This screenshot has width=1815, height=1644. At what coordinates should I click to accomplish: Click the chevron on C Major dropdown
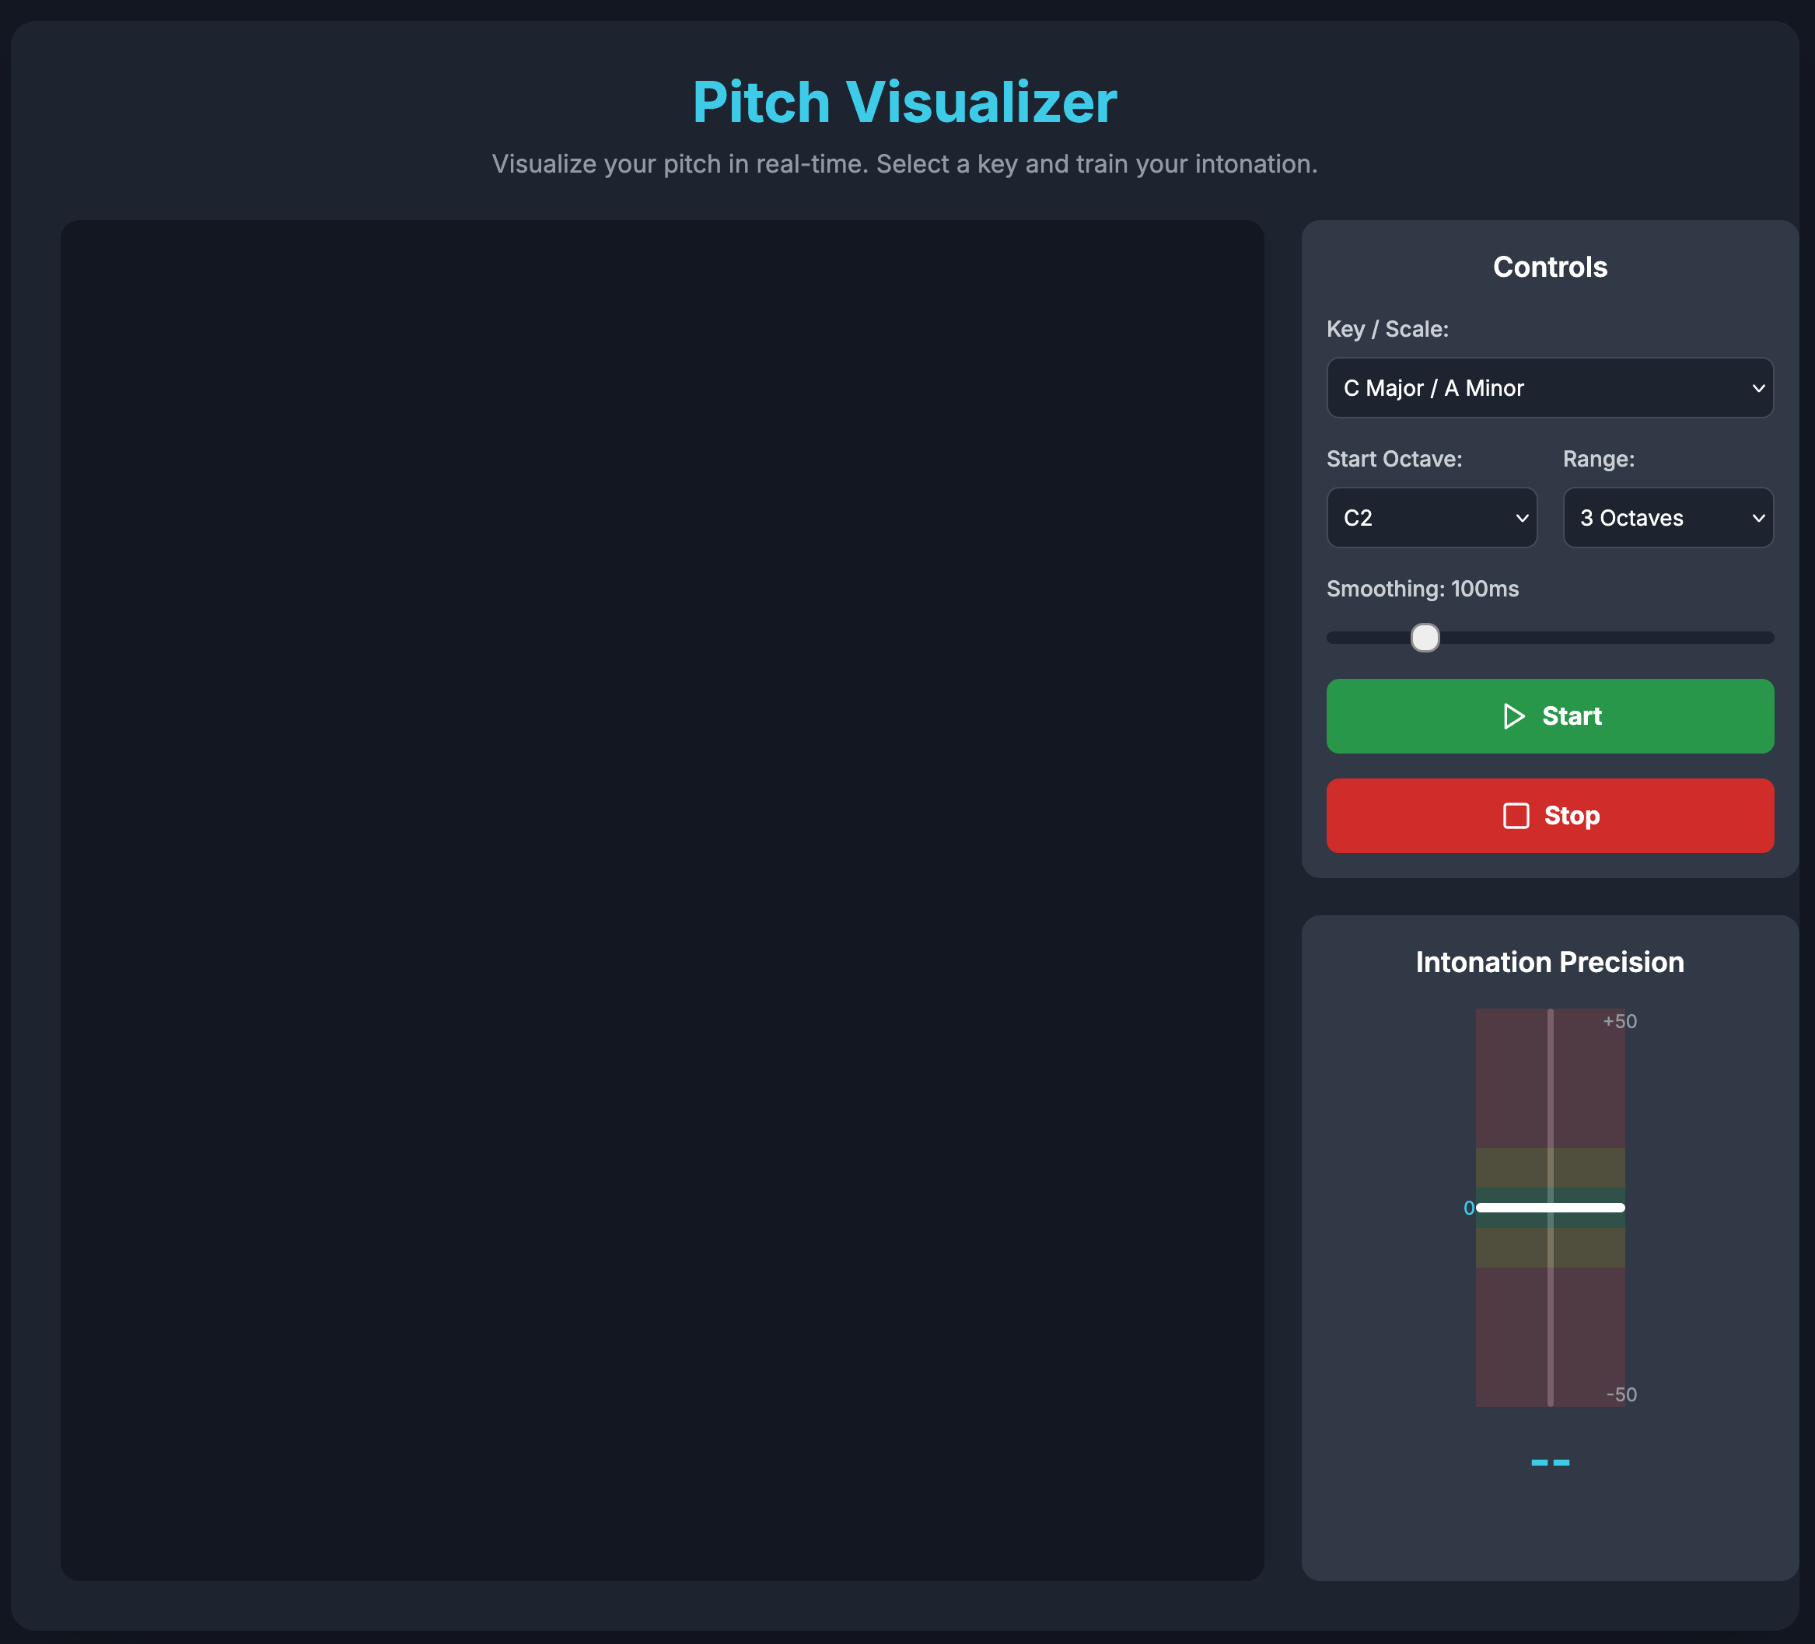tap(1757, 388)
